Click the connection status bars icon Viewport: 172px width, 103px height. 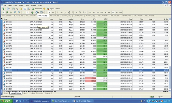152,97
